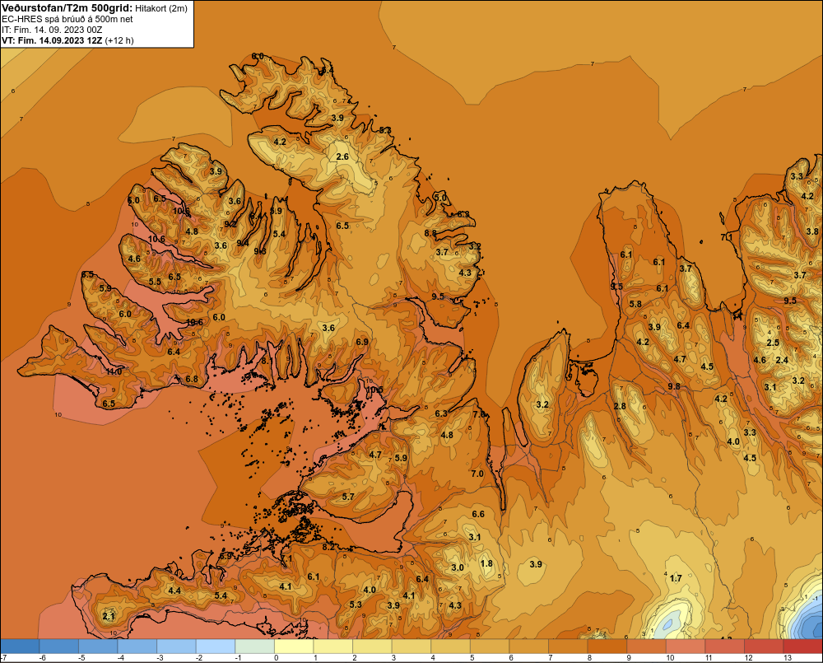Viewport: 823px width, 663px height.
Task: Click the legend scale label '-7'
Action: pos(3,658)
